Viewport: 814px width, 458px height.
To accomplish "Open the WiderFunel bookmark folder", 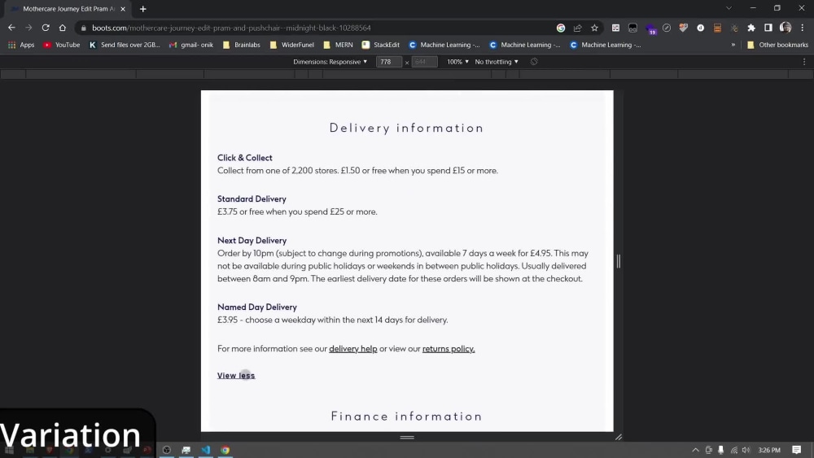I will tap(291, 45).
